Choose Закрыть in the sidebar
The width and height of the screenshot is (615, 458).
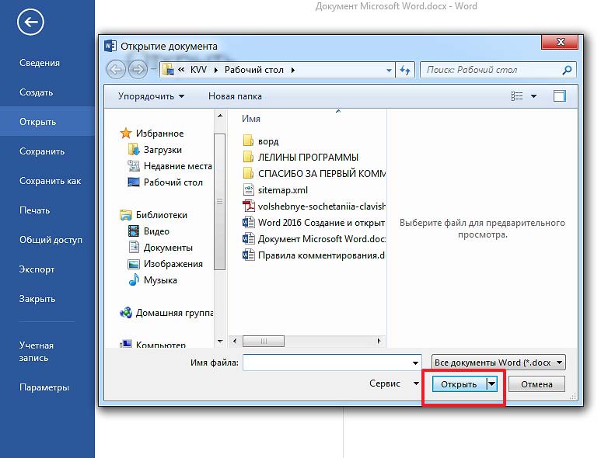tap(37, 299)
